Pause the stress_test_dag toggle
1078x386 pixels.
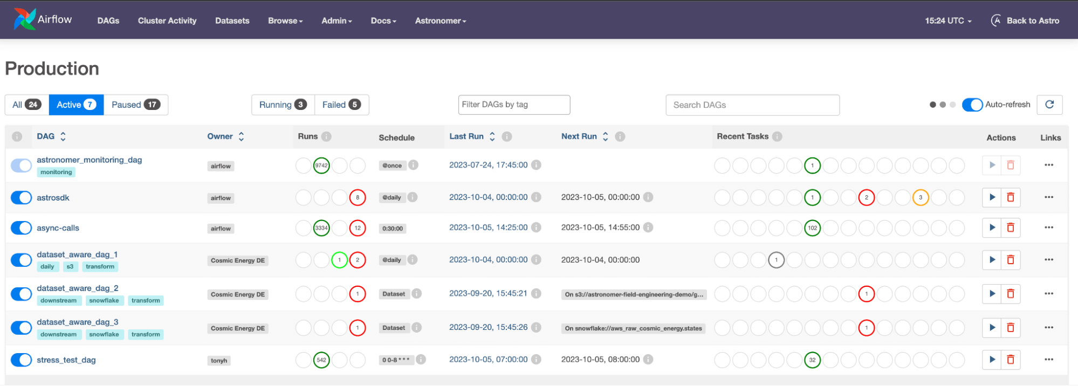pyautogui.click(x=22, y=360)
